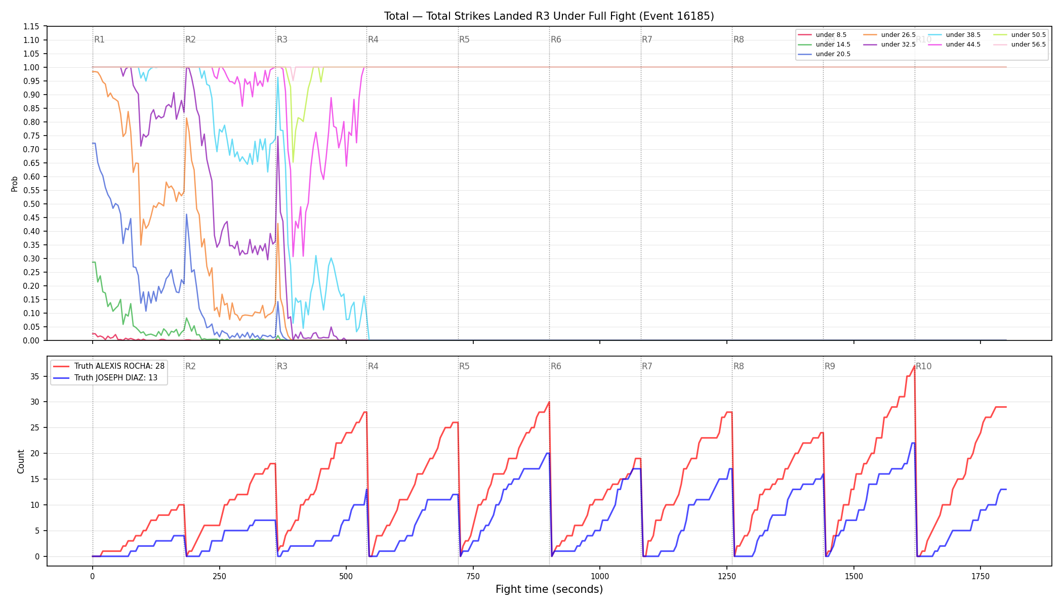Click the R7 label in the count chart
Image resolution: width=1063 pixels, height=607 pixels.
coord(647,366)
